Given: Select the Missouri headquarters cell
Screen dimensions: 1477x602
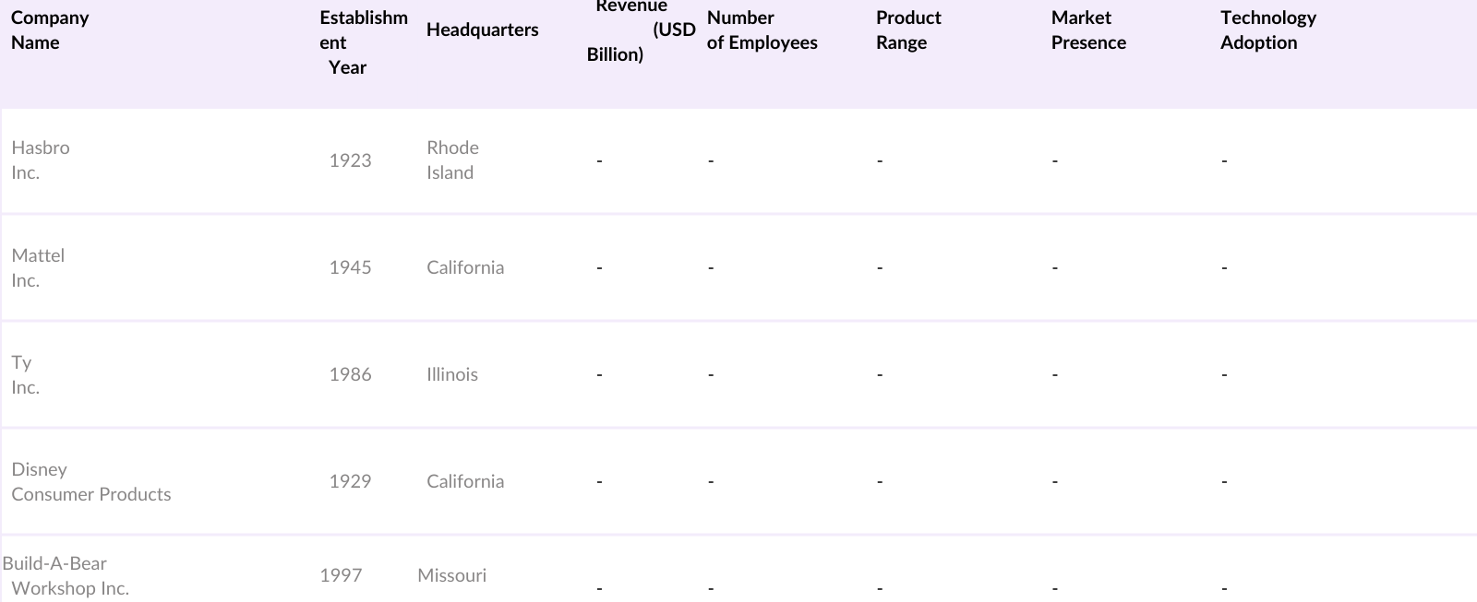Looking at the screenshot, I should click(x=451, y=575).
